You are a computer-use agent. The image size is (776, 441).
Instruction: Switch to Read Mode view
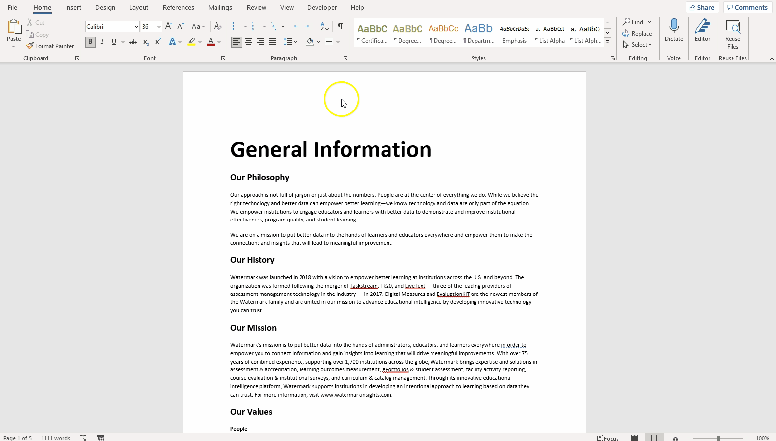click(634, 438)
